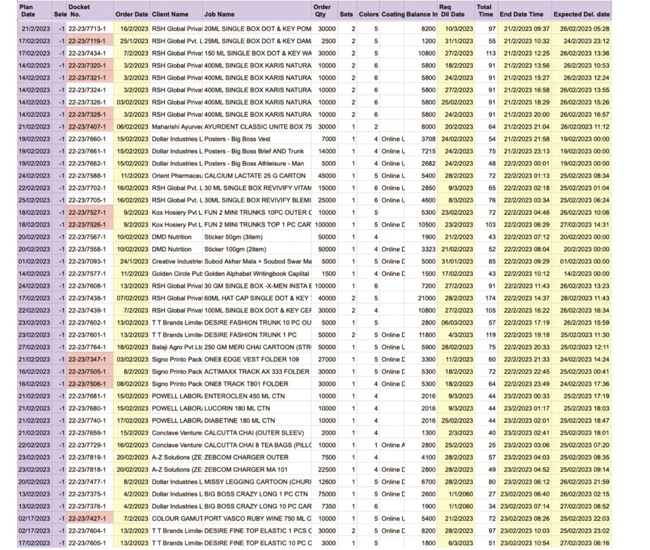Viewport: 650px width, 550px height.
Task: Select the Order Date column header
Action: (x=132, y=14)
